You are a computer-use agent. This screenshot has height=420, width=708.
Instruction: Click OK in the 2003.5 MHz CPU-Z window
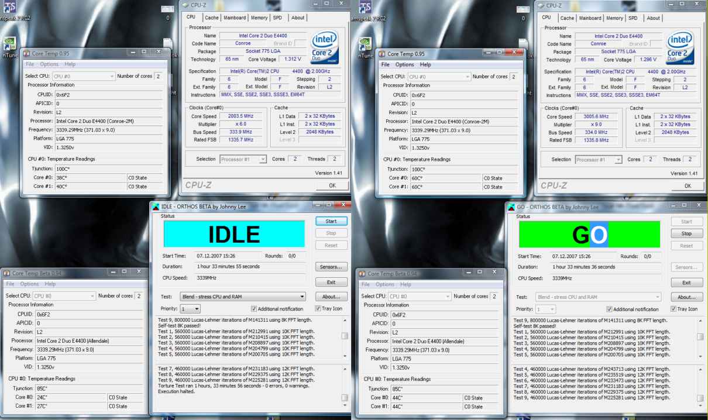coord(332,185)
